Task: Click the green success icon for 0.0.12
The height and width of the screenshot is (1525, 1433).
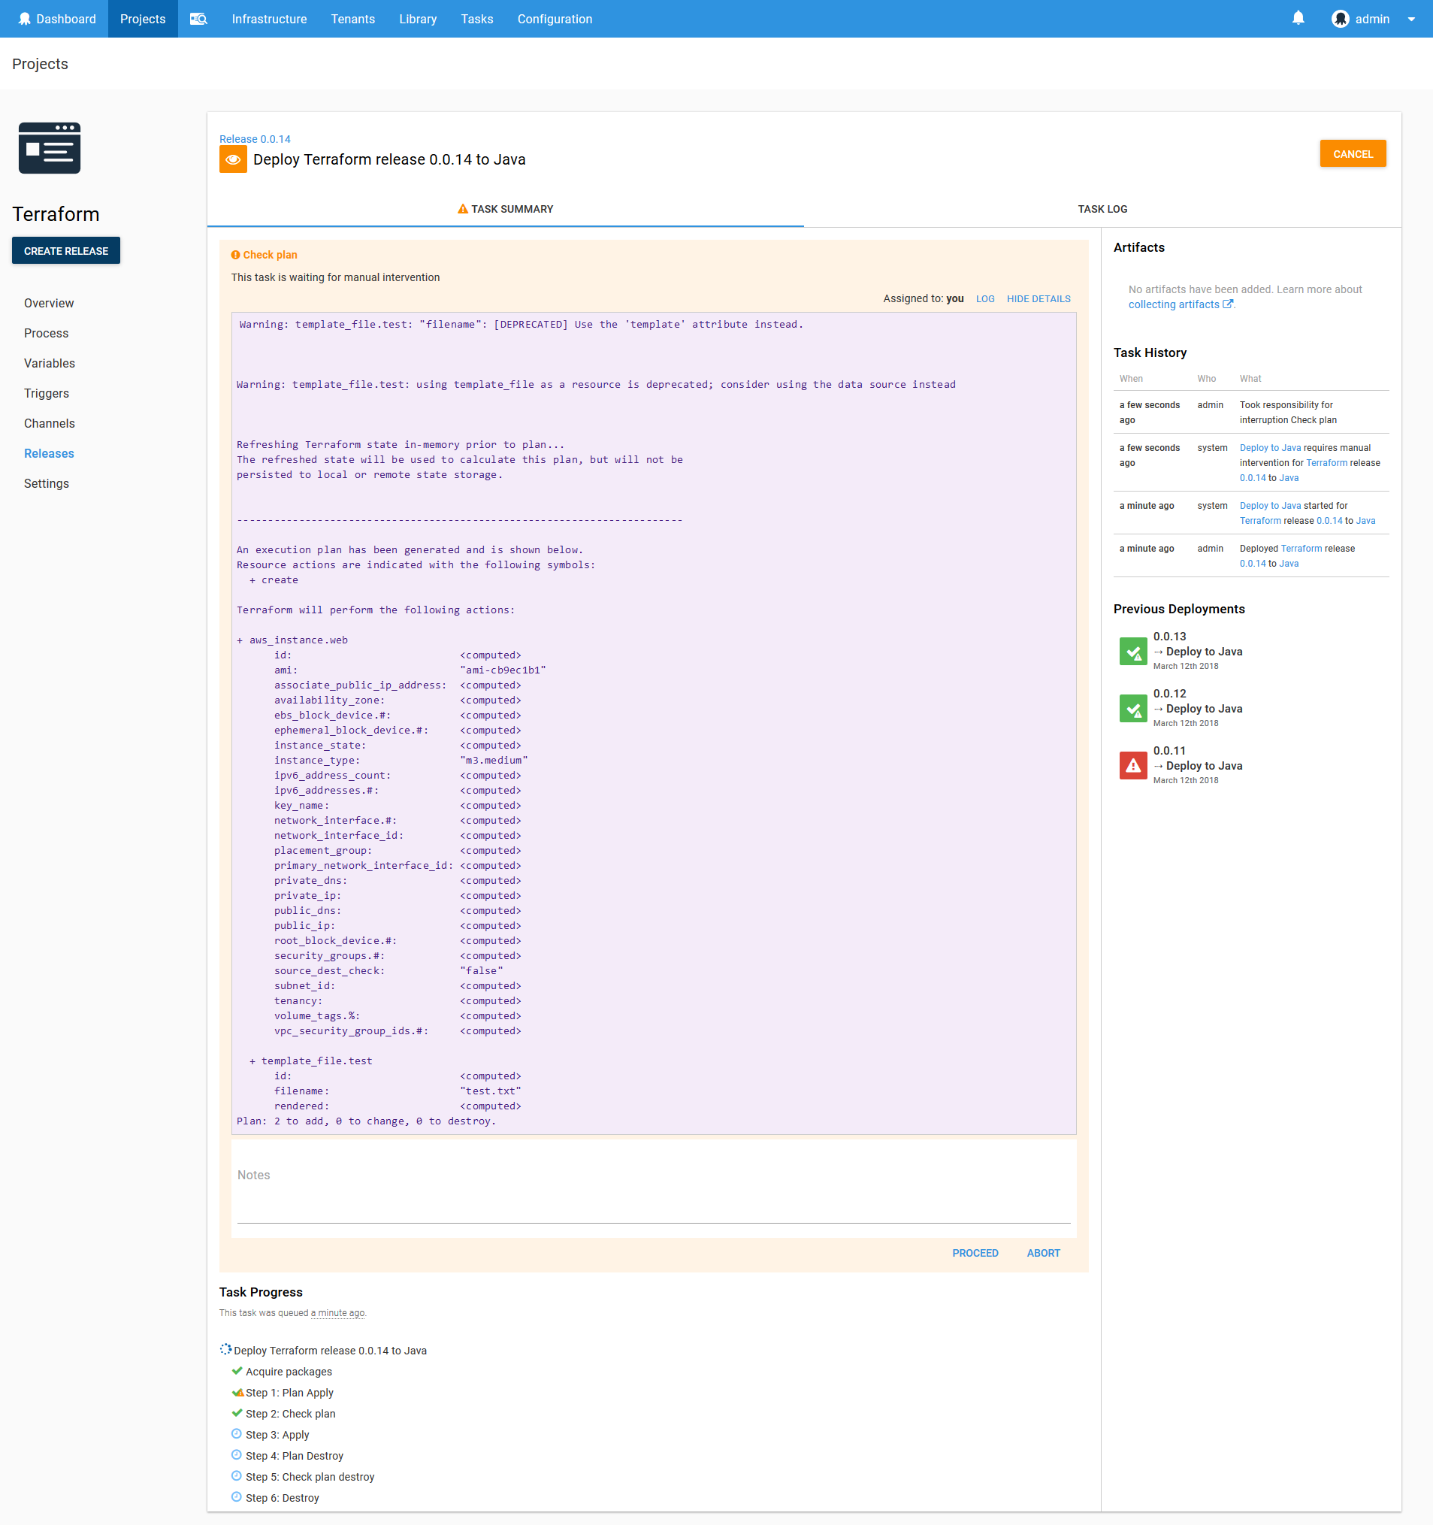Action: point(1132,708)
